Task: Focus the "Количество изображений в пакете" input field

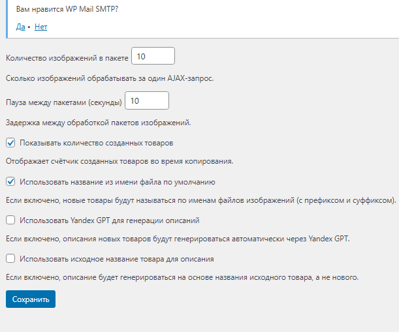Action: [153, 57]
